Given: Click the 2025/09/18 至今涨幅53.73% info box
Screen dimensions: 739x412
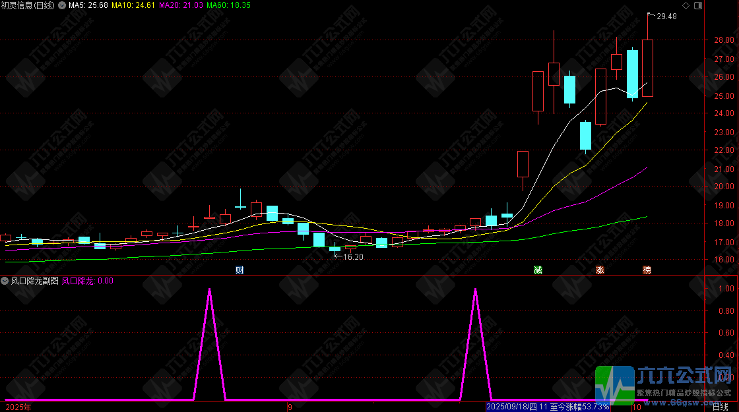Looking at the screenshot, I should (548, 407).
